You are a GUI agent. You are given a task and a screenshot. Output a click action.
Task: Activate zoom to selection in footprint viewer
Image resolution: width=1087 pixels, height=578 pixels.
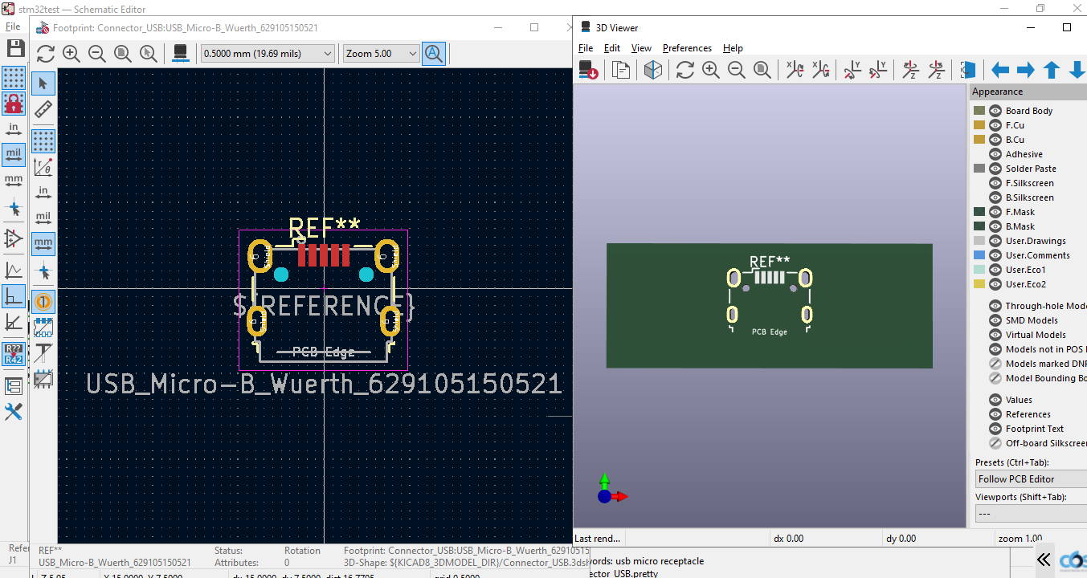[149, 54]
